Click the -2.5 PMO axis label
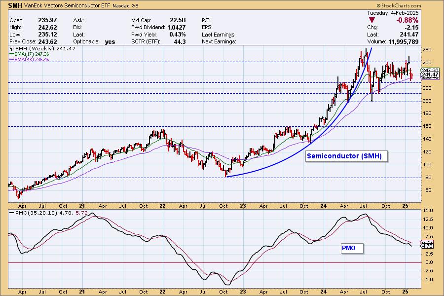The image size is (444, 296). coord(428,271)
